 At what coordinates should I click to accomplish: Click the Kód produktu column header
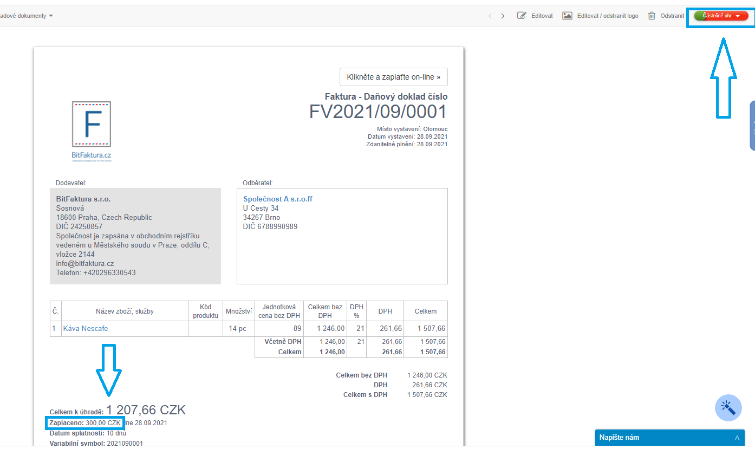click(x=205, y=311)
